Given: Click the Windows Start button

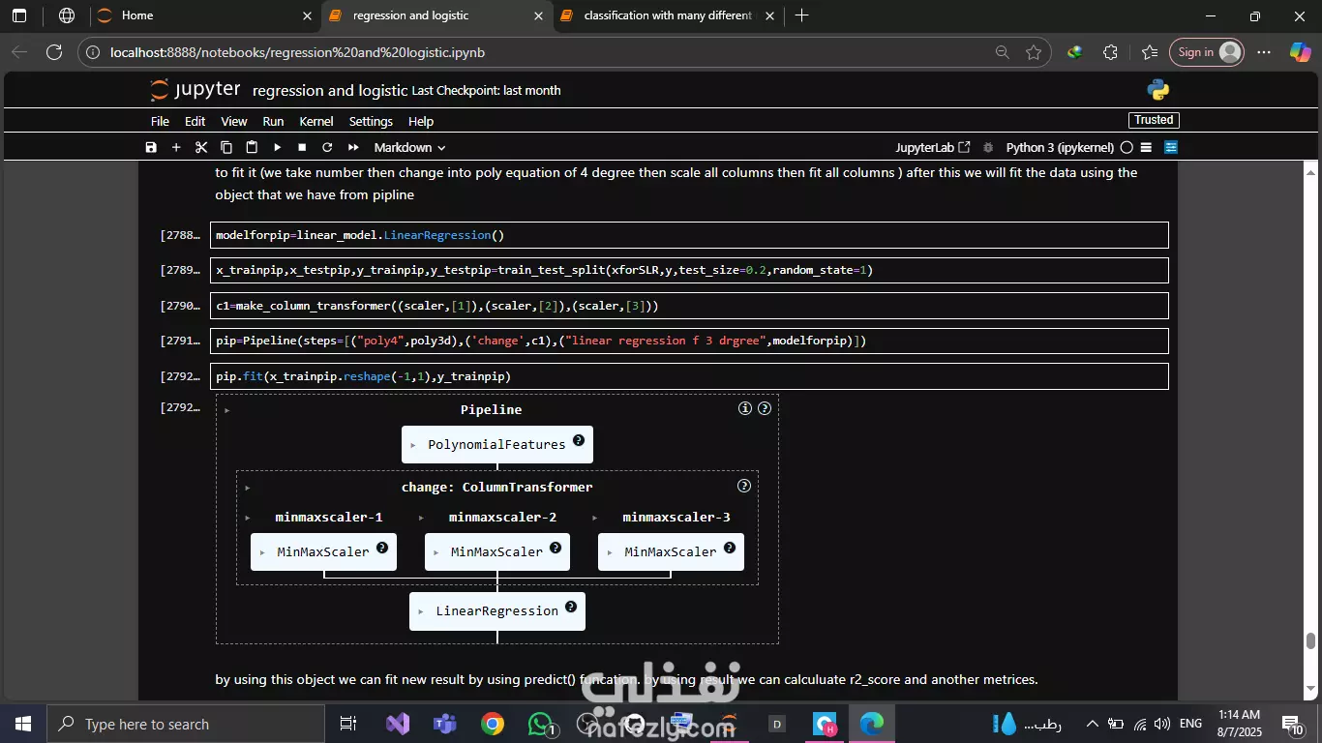Looking at the screenshot, I should (x=23, y=724).
